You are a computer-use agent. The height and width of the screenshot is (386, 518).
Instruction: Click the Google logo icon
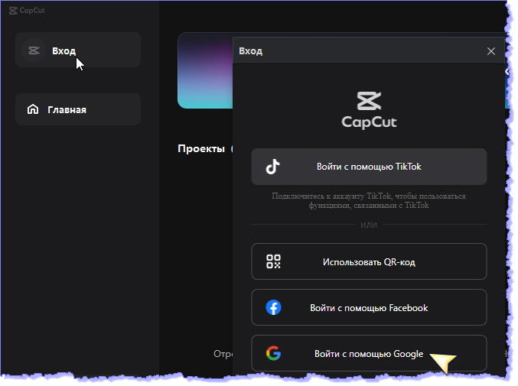[x=273, y=353]
